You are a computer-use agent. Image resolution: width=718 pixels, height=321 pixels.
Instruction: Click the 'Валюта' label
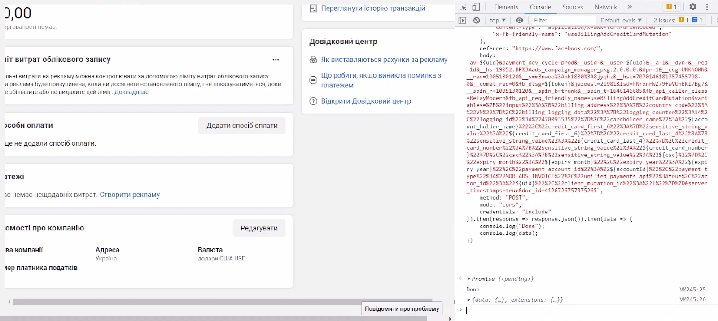[x=210, y=250]
